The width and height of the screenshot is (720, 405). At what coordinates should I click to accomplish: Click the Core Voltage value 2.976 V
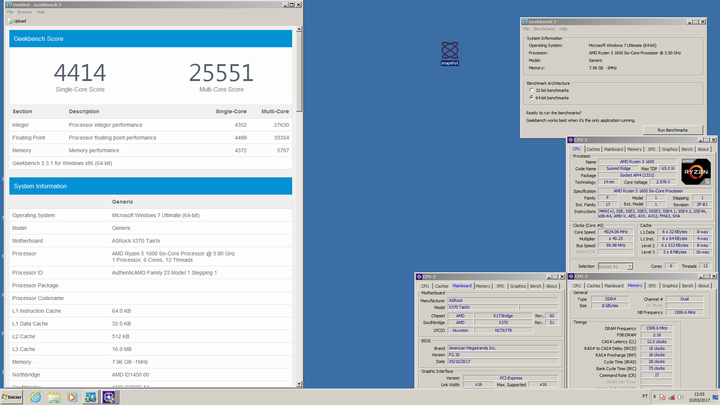coord(663,182)
